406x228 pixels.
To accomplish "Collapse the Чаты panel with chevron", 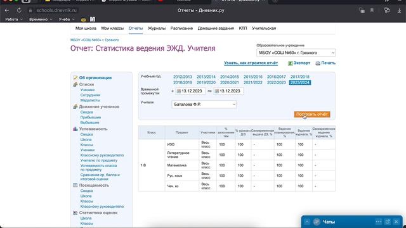I will pyautogui.click(x=307, y=222).
